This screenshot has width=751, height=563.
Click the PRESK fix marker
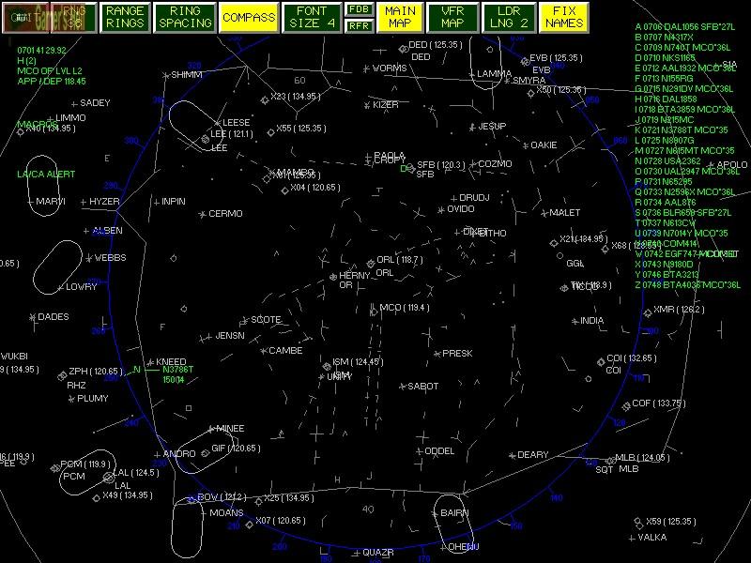point(437,354)
